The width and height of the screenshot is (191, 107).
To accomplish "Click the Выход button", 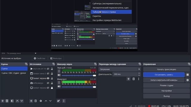I will tap(167, 96).
